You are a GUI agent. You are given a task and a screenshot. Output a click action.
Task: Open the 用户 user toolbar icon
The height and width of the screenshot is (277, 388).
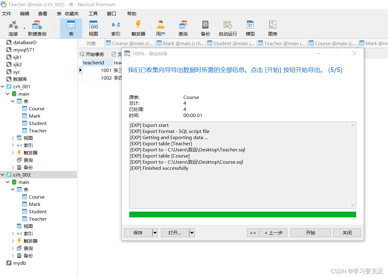[161, 28]
